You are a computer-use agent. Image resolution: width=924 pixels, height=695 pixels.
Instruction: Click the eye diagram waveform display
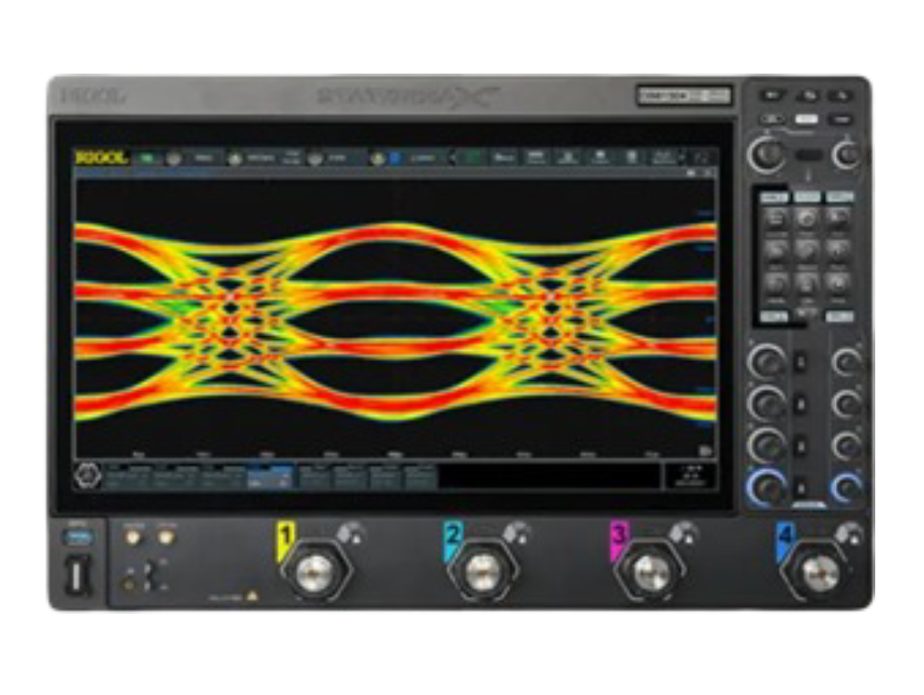pos(394,317)
